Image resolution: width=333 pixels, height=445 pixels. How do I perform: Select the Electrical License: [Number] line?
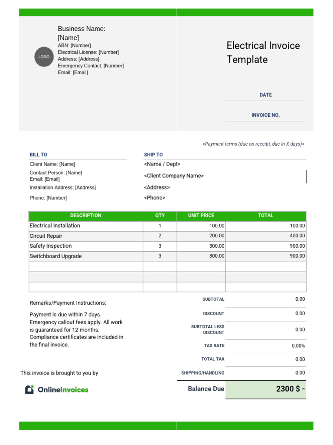click(x=88, y=52)
